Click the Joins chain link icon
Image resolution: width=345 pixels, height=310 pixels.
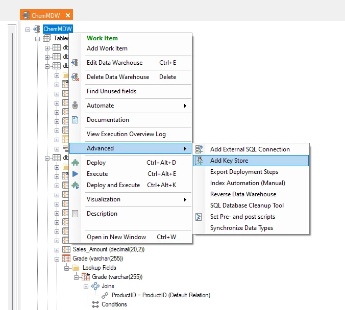[x=95, y=286]
